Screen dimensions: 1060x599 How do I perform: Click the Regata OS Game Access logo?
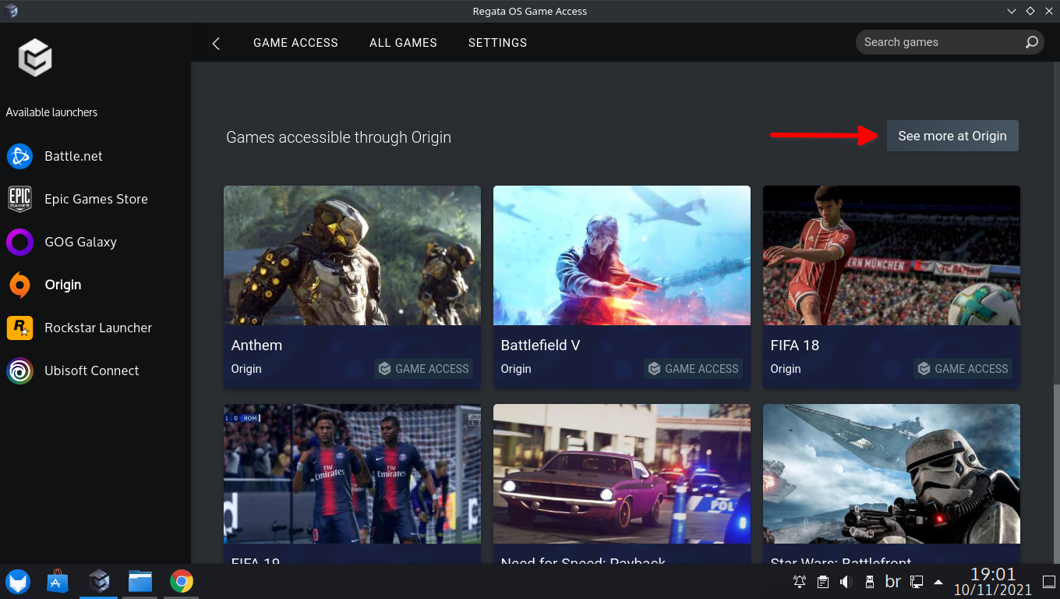coord(35,58)
